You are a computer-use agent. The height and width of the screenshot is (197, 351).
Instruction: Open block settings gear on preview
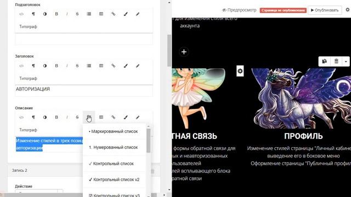(240, 71)
